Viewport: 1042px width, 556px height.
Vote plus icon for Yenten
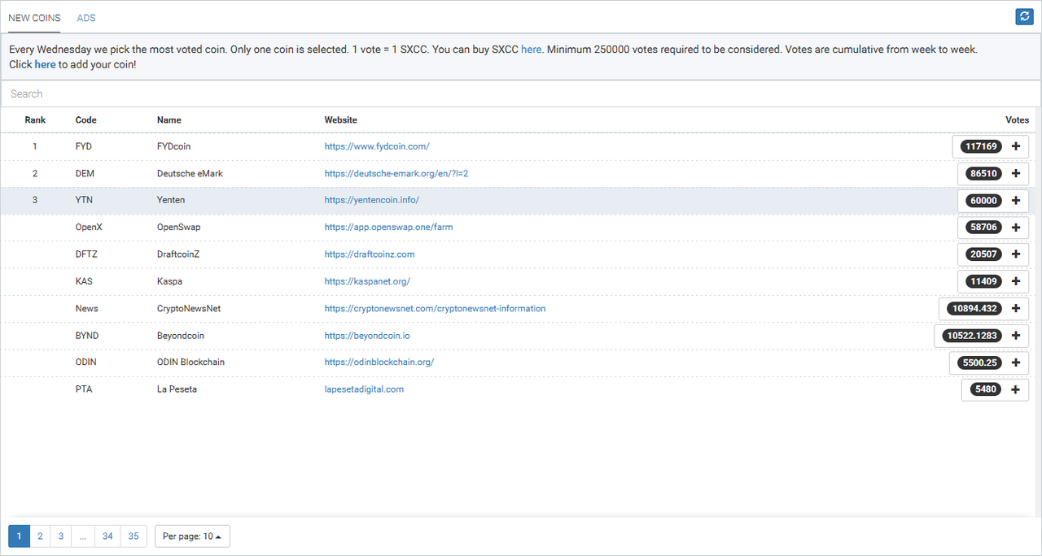(x=1015, y=201)
